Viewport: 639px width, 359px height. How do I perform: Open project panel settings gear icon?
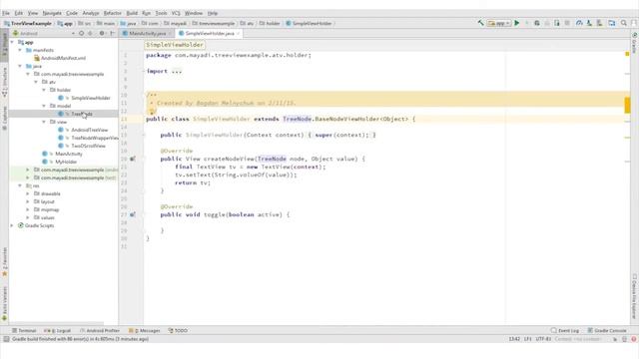pos(102,33)
